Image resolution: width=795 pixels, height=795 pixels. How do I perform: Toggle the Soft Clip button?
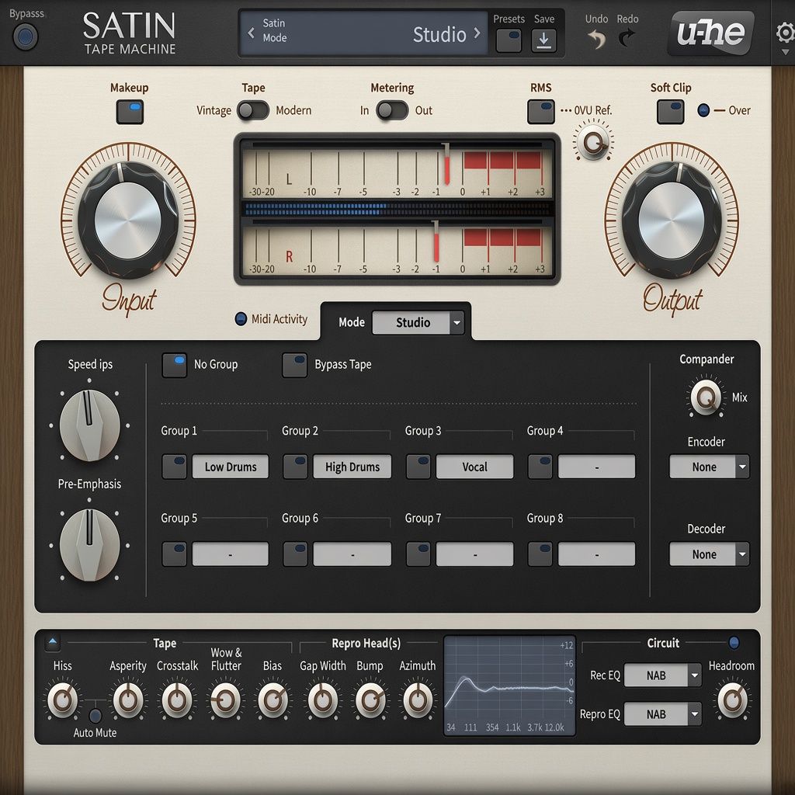[x=670, y=112]
